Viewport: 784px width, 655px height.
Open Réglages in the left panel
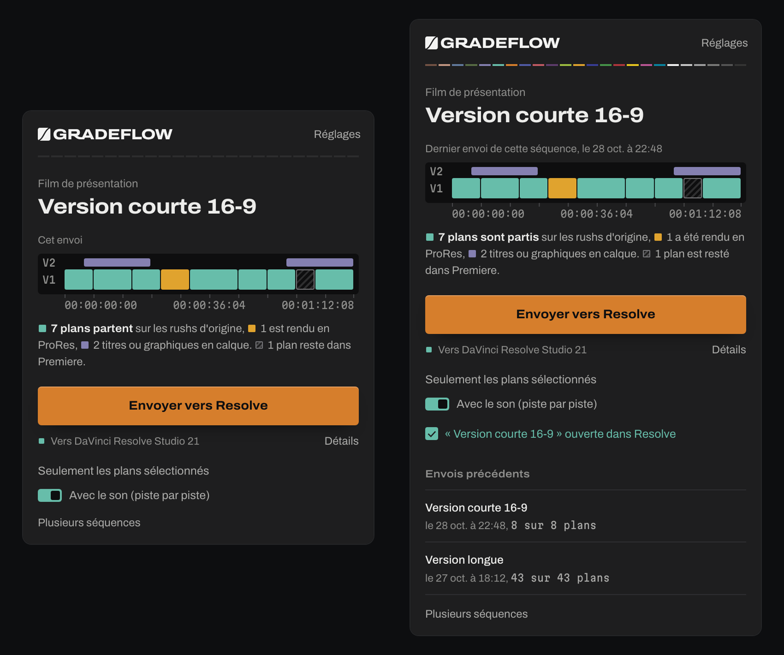(337, 134)
